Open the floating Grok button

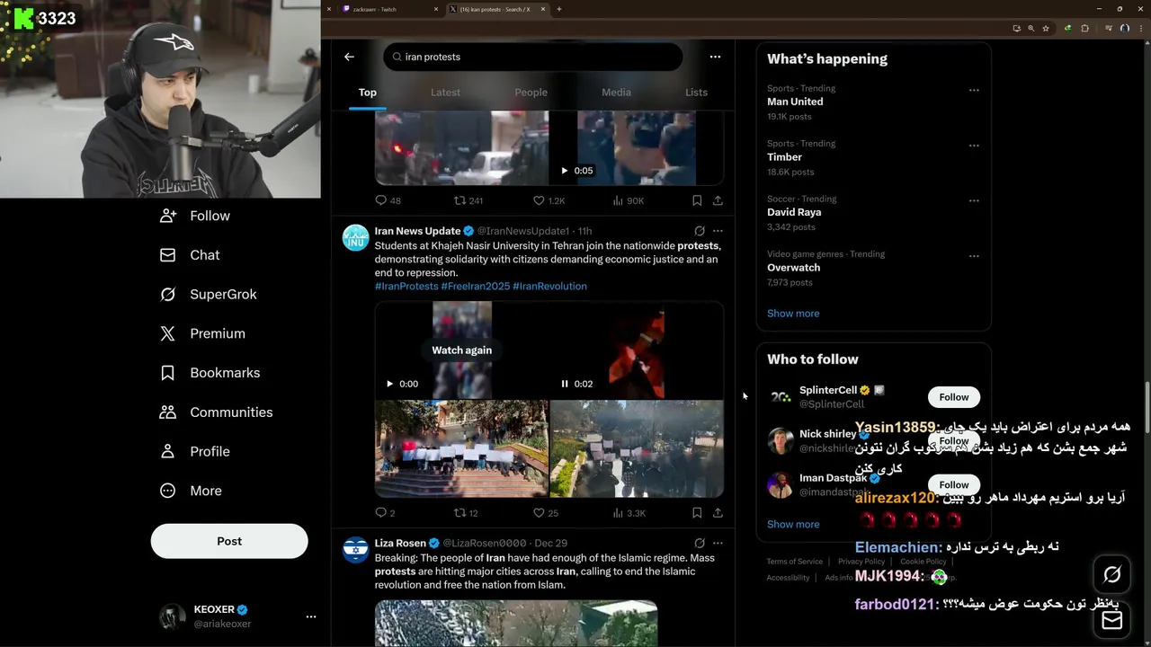pyautogui.click(x=1112, y=574)
